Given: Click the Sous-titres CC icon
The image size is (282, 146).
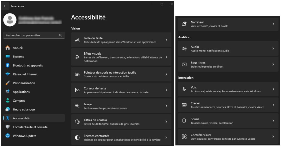Looking at the screenshot, I should [x=184, y=64].
